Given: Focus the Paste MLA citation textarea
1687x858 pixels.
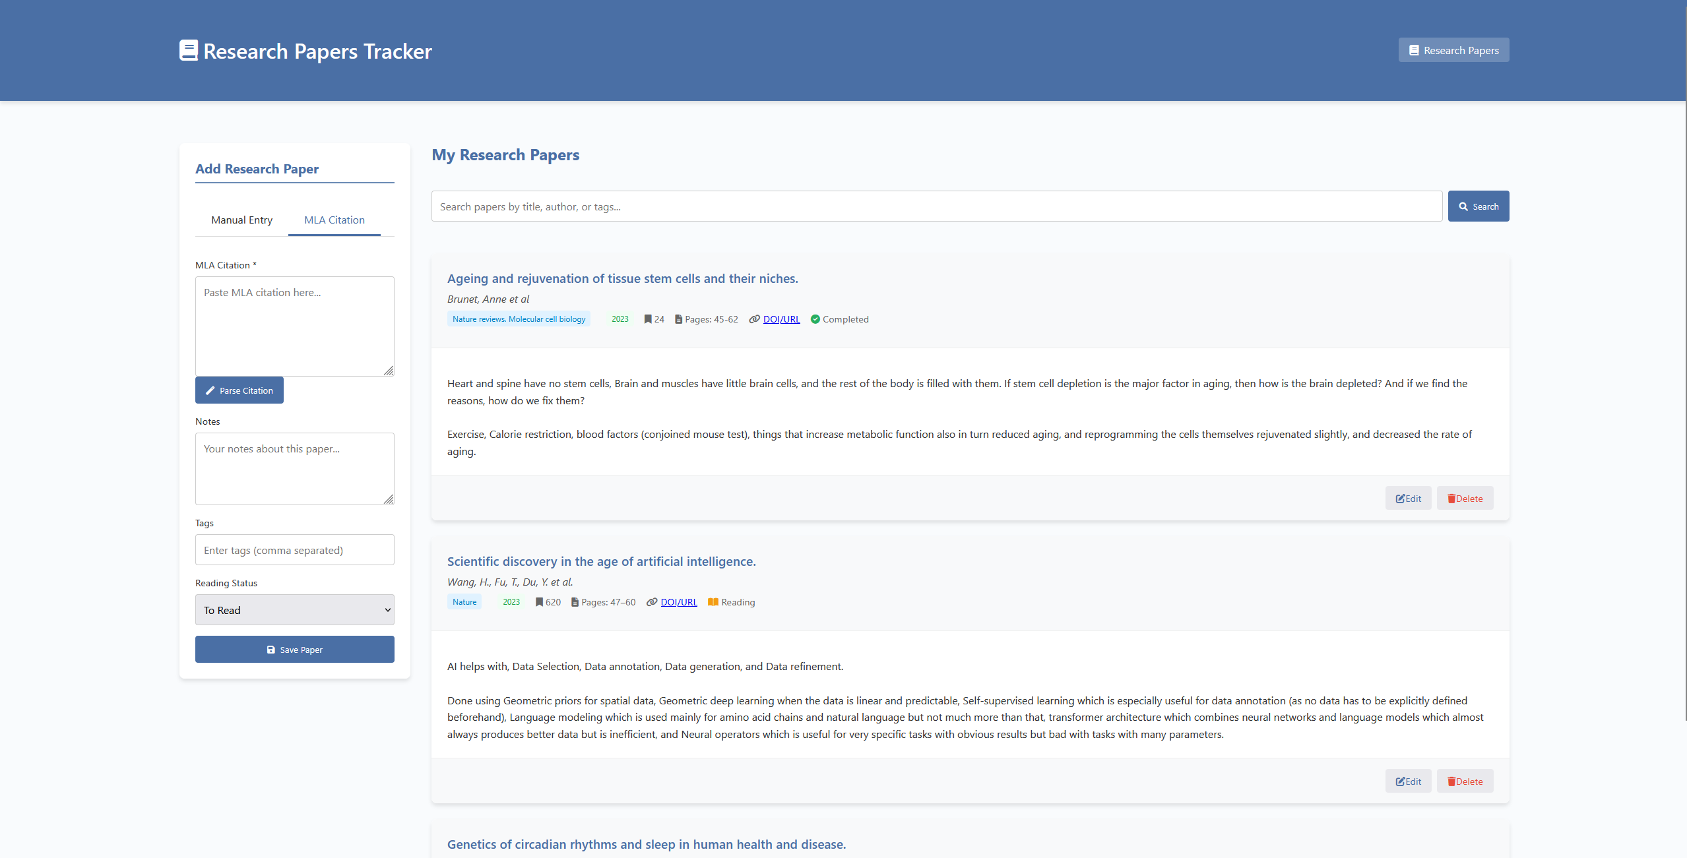Looking at the screenshot, I should tap(295, 326).
